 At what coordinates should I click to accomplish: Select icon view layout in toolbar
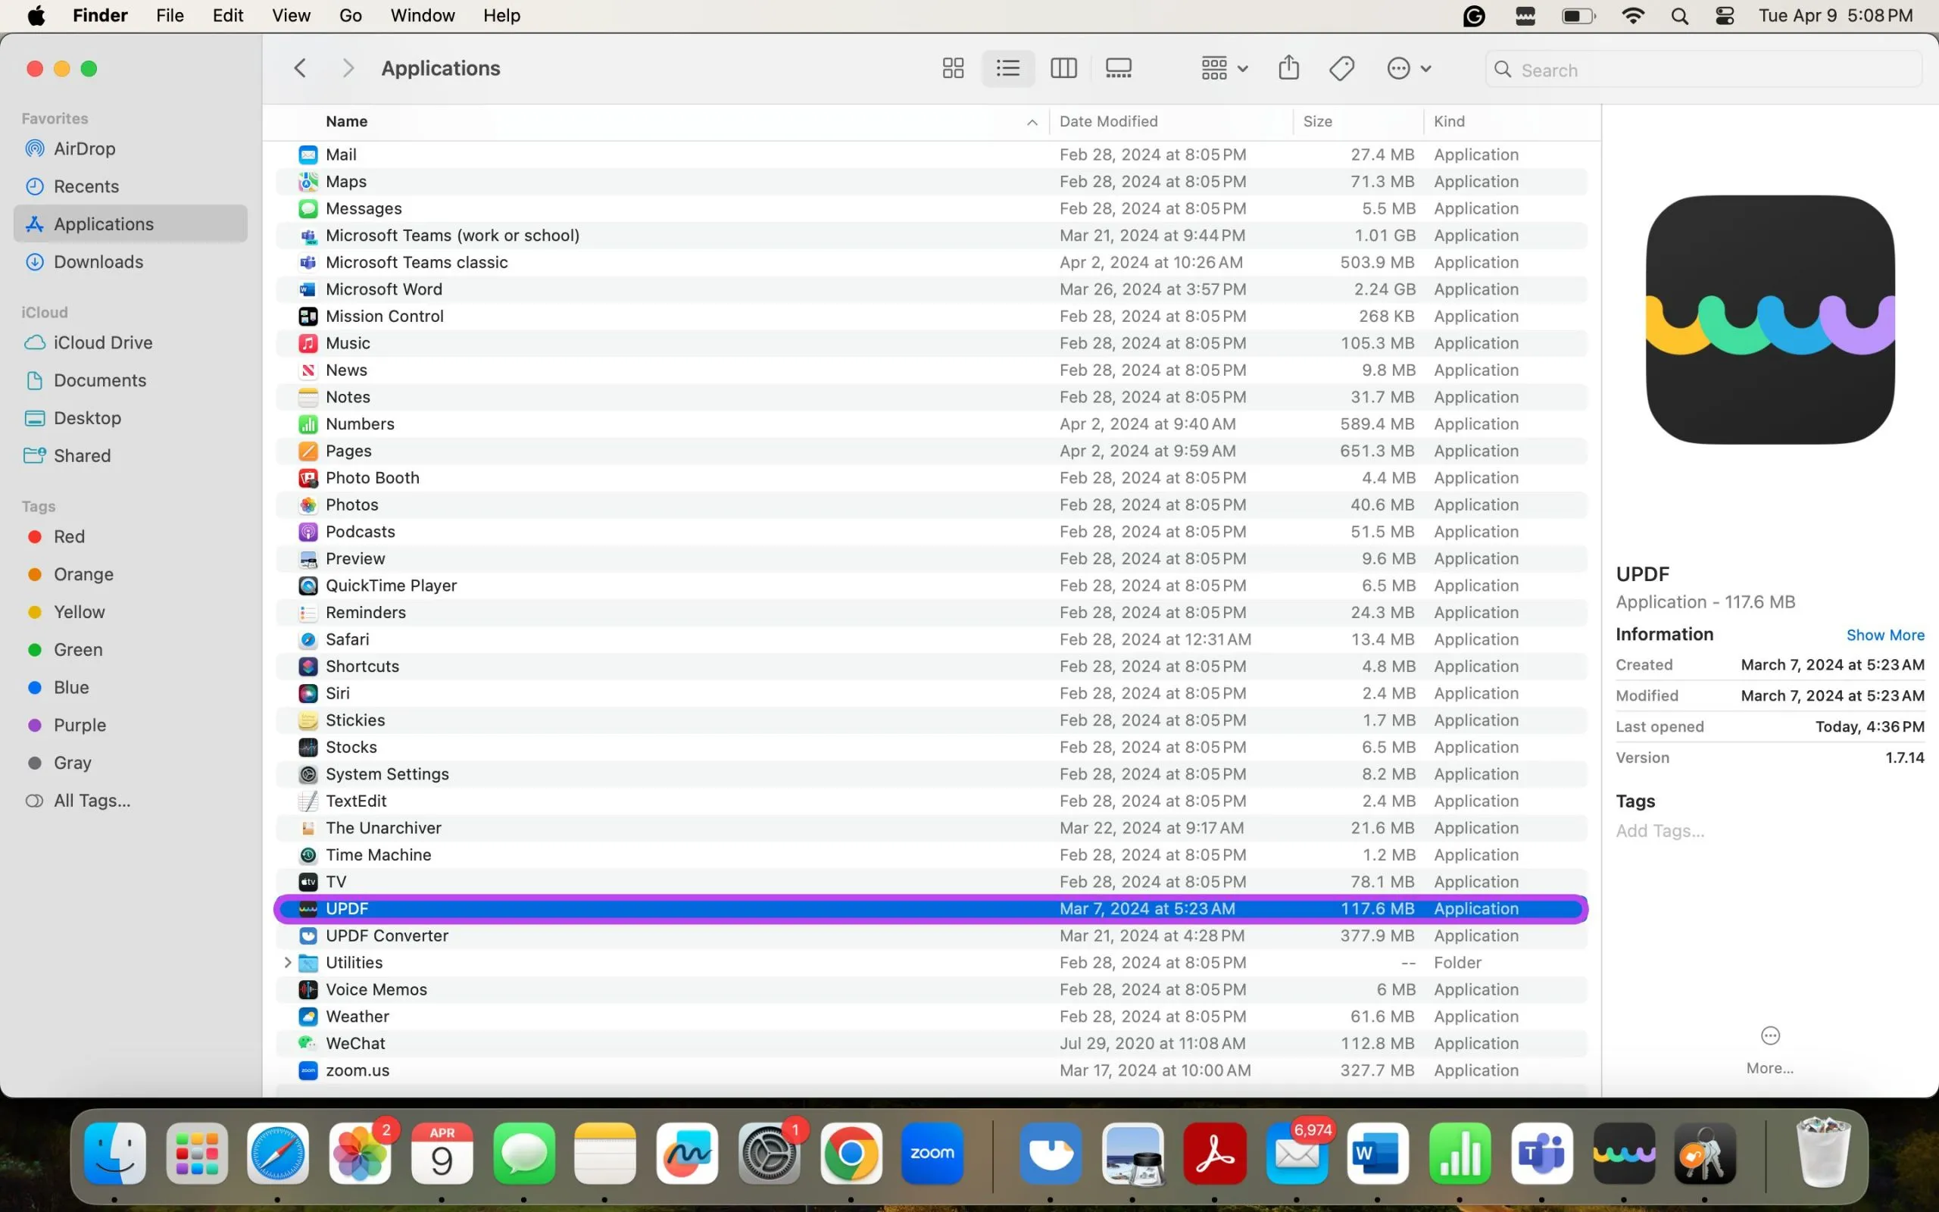pyautogui.click(x=954, y=67)
